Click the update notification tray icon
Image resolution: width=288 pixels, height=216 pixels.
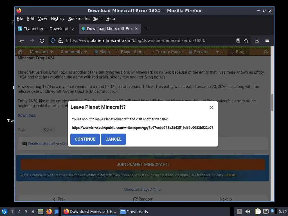[x=273, y=211]
